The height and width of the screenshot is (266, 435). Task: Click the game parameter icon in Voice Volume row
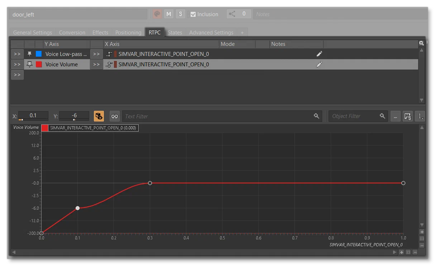[109, 65]
